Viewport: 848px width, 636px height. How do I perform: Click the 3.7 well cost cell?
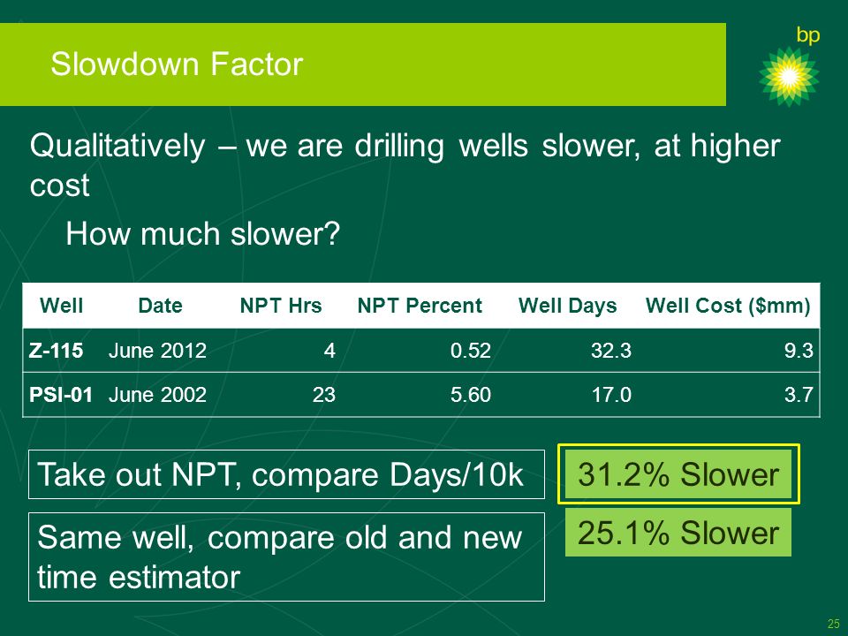click(799, 394)
